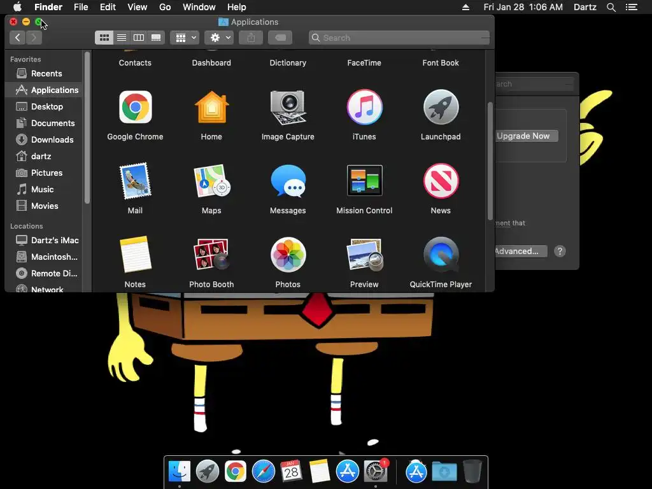The height and width of the screenshot is (489, 652).
Task: Switch Finder to list view
Action: [122, 38]
